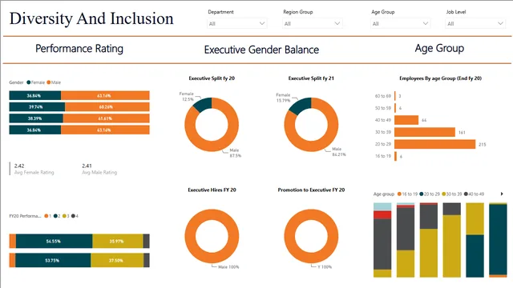Viewport: 513px width, 288px height.
Task: Select rating 3 legend marker in FY20 Performance
Action: click(x=64, y=216)
